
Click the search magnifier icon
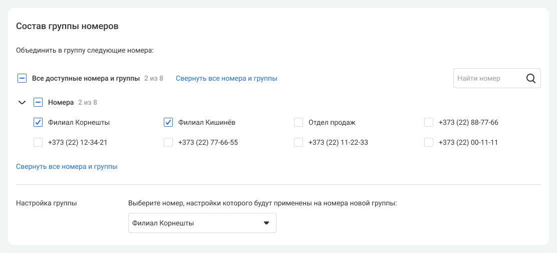pos(531,78)
